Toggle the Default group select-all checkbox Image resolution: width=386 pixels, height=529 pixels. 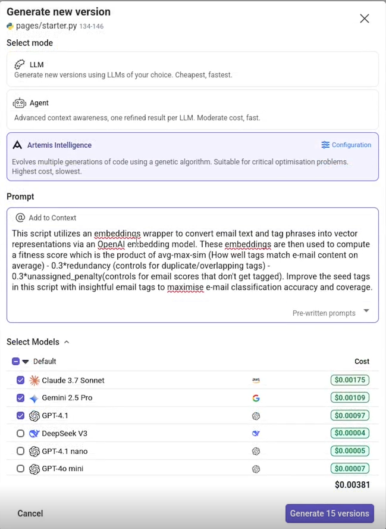click(x=16, y=362)
